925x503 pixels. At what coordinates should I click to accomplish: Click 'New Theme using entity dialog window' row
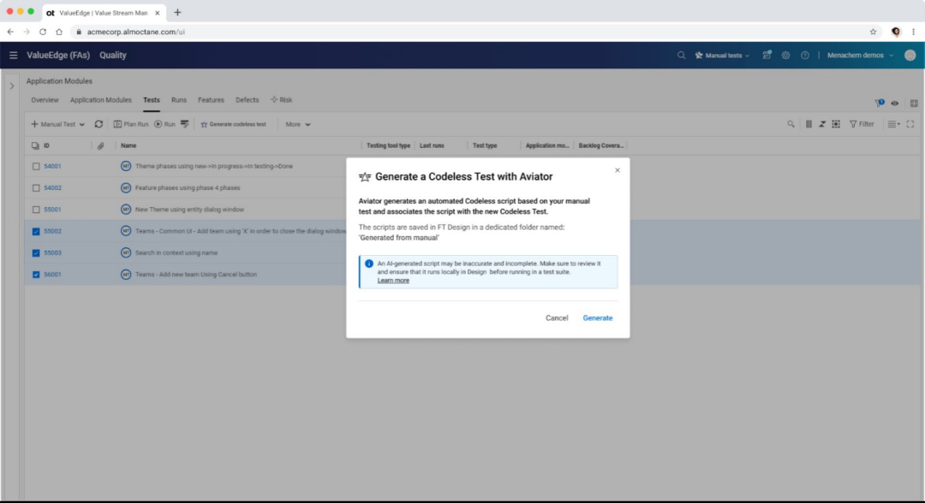coord(189,210)
